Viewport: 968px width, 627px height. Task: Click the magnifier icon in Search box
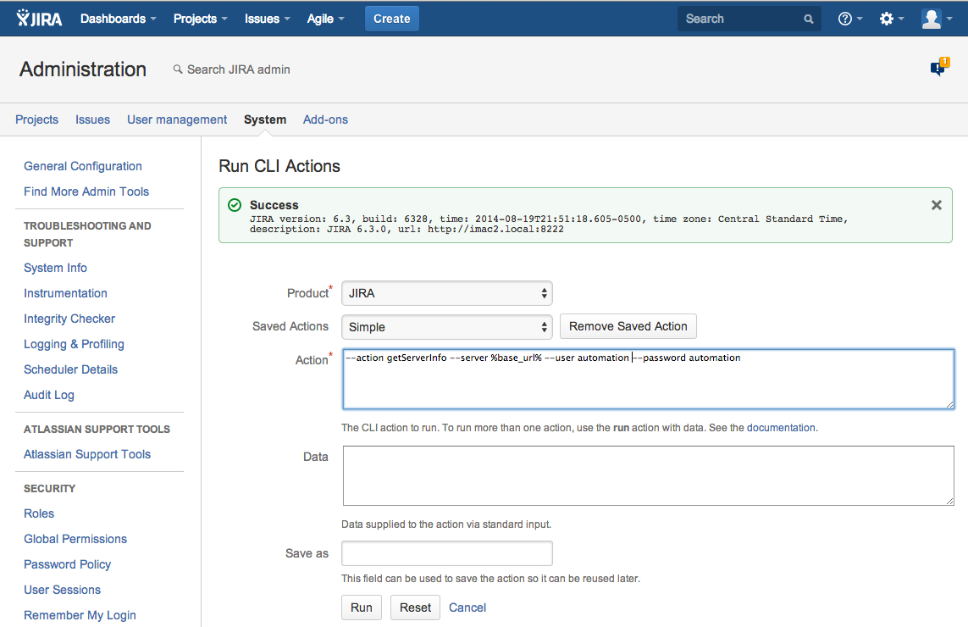pyautogui.click(x=808, y=19)
